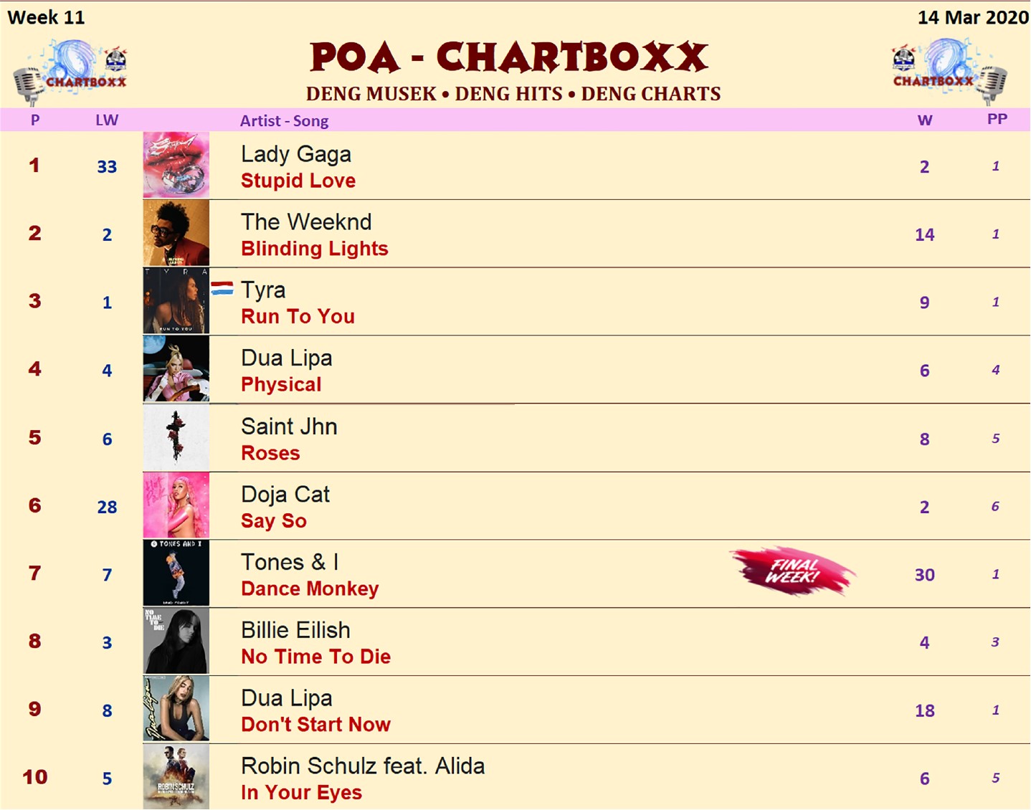
Task: Open The Weeknd Blinding Lights cover art
Action: coord(176,233)
